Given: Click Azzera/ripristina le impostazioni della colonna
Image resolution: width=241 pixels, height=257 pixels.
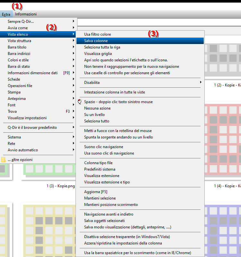Looking at the screenshot, I should (x=140, y=243).
